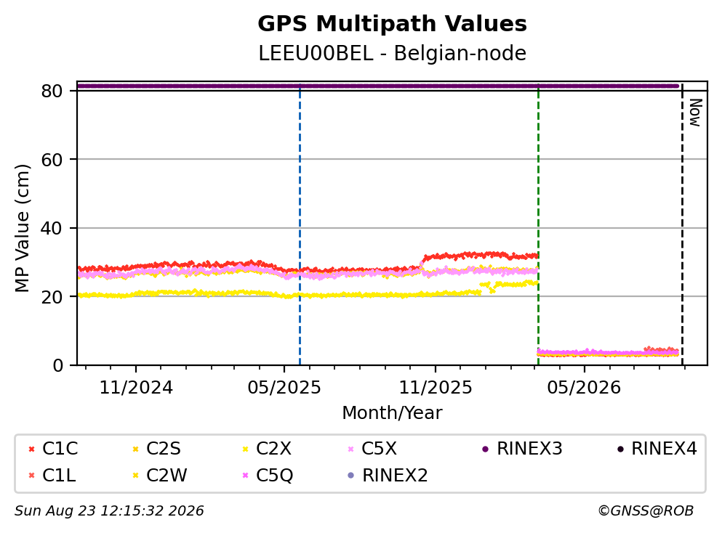Click the RINEX3 purple dot marker
Viewport: 722px width, 533px height.
tap(485, 449)
